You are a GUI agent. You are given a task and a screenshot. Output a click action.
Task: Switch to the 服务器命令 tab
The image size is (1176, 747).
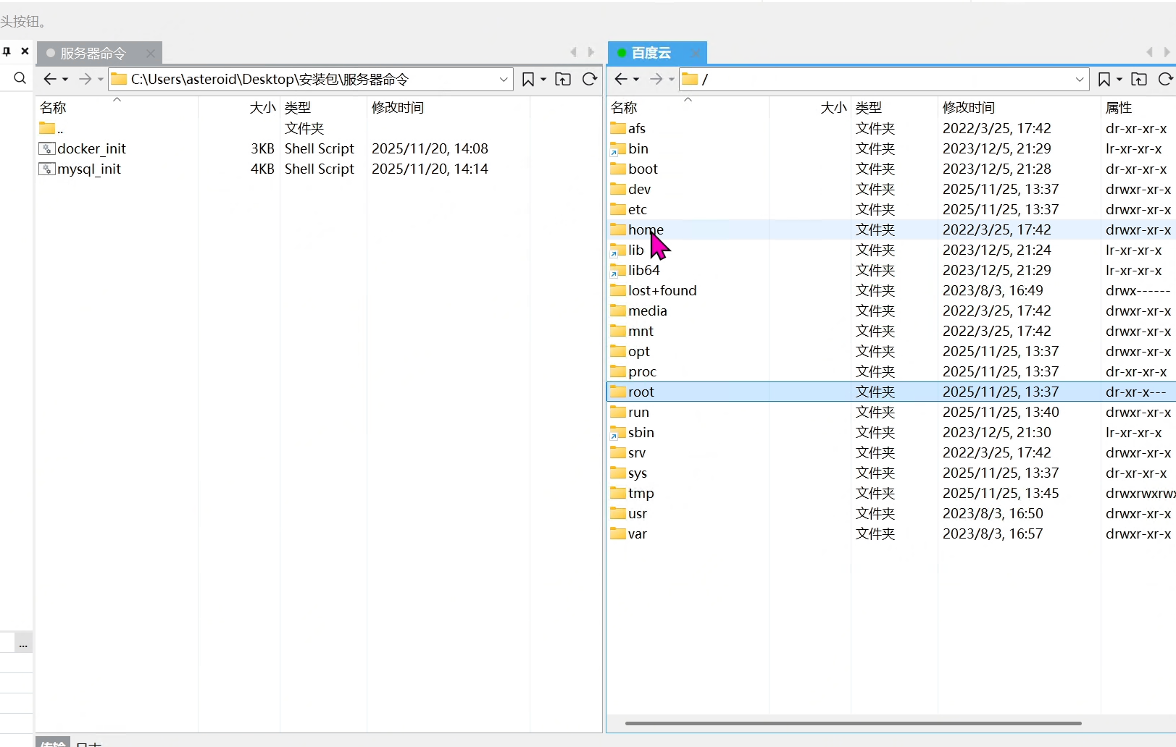pos(93,53)
